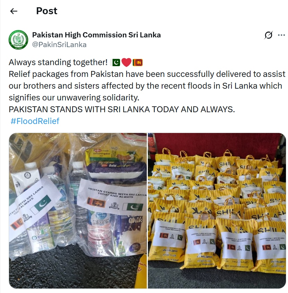Open the #FloodRelief hashtag
The image size is (288, 293).
click(35, 121)
